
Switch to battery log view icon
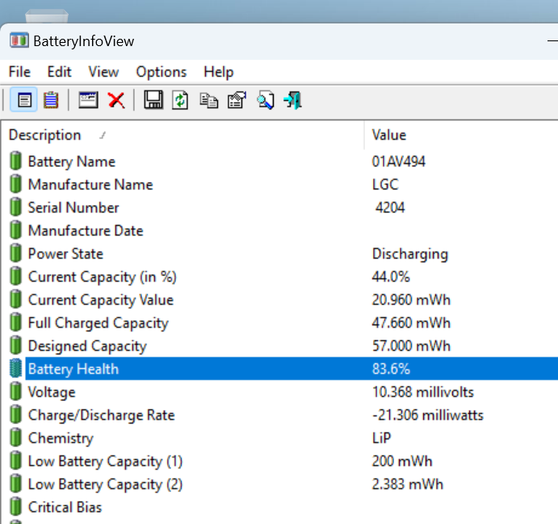point(51,100)
